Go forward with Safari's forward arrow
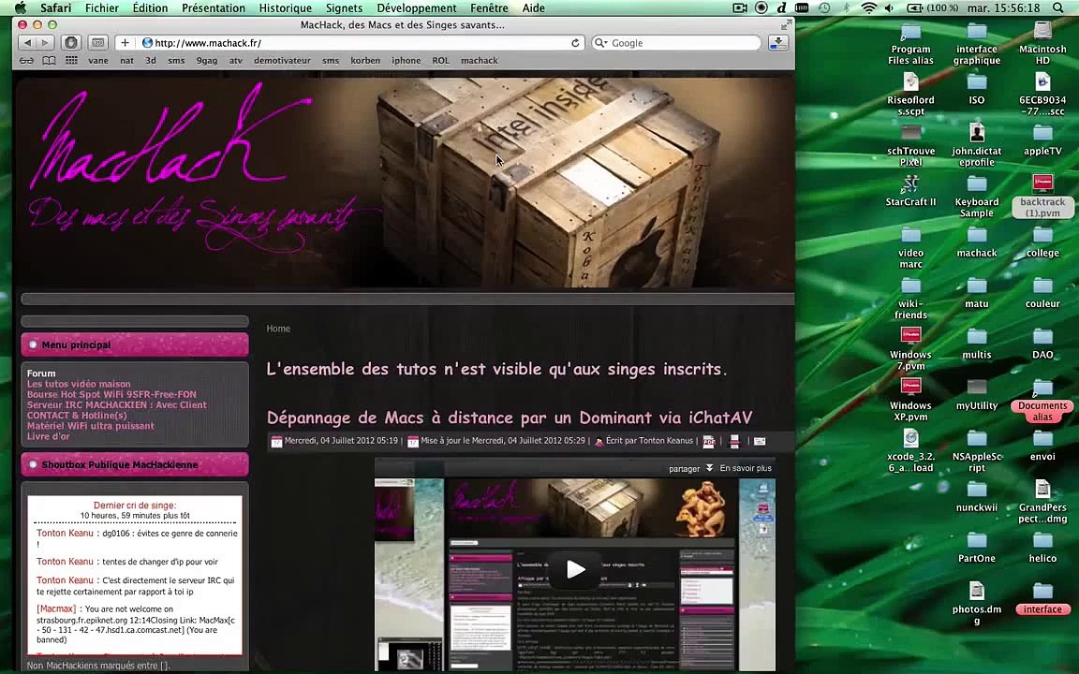 coord(44,43)
